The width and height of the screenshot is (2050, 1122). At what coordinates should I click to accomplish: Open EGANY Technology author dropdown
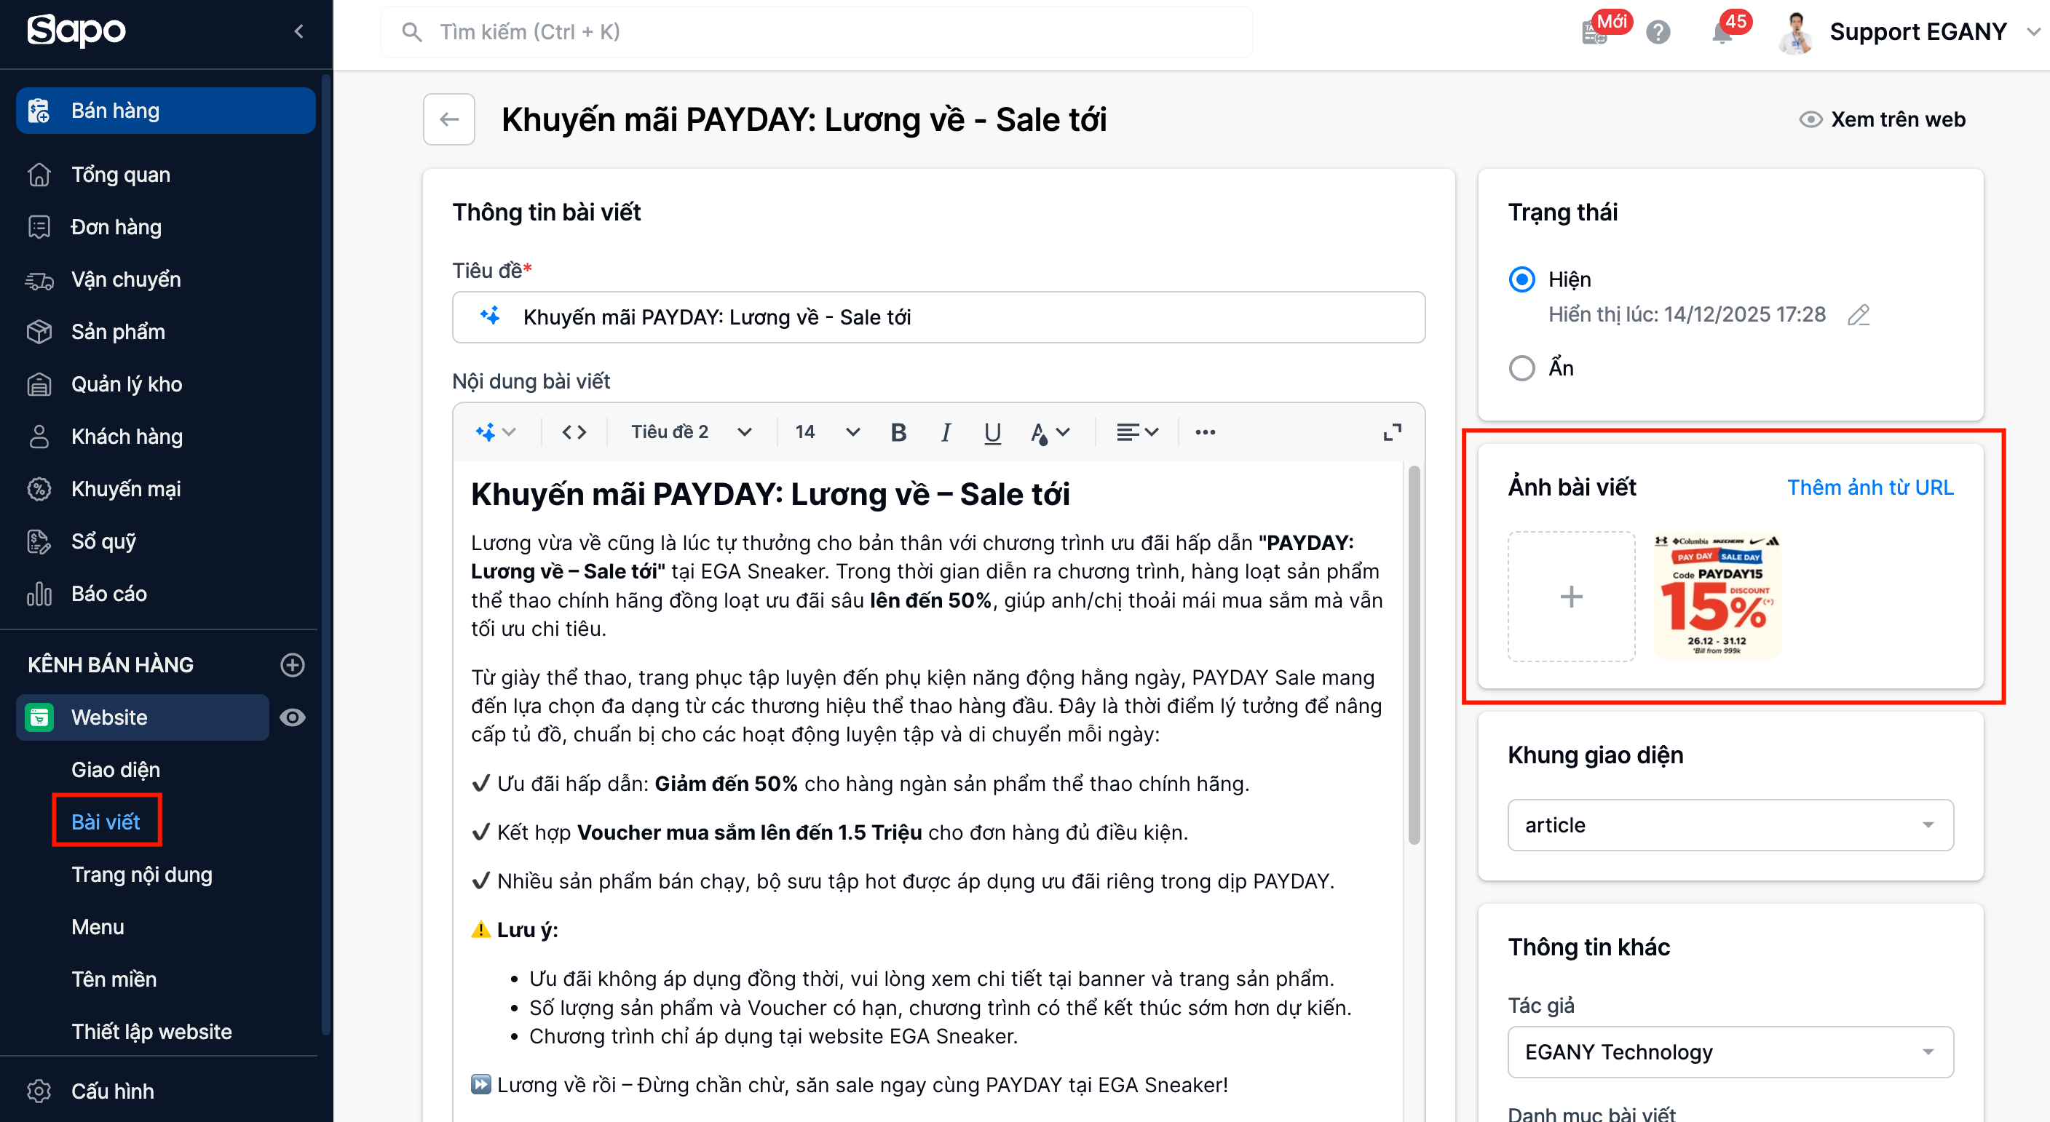pyautogui.click(x=1730, y=1051)
